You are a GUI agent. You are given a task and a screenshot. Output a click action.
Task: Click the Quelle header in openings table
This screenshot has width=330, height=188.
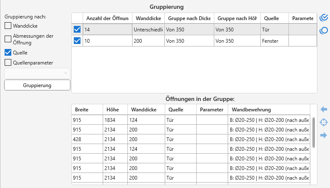point(181,110)
